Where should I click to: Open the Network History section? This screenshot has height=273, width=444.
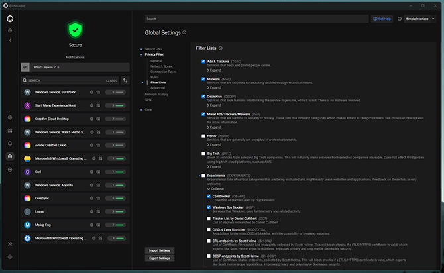(x=156, y=94)
